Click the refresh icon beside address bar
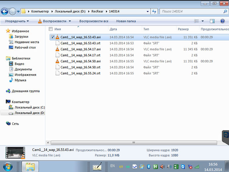The width and height of the screenshot is (229, 172). (x=154, y=12)
